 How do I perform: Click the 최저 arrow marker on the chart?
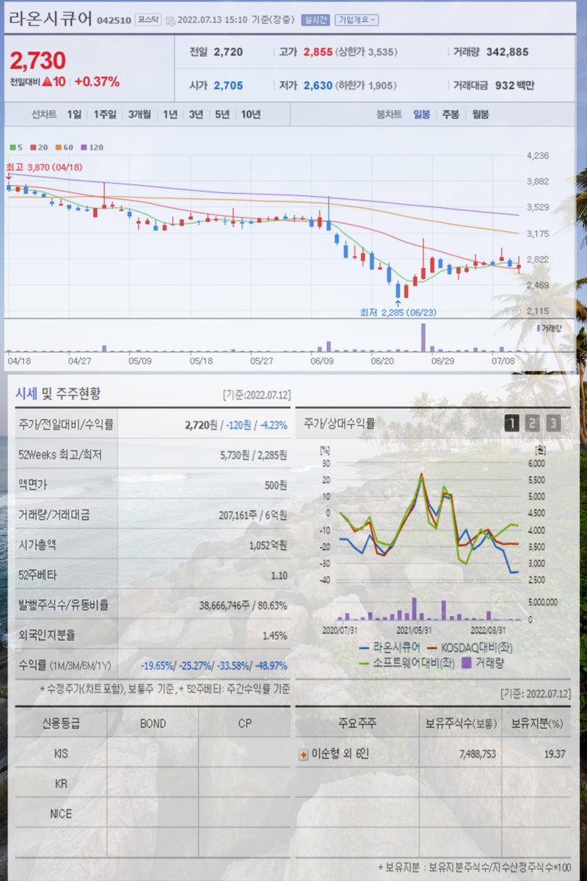pyautogui.click(x=398, y=302)
